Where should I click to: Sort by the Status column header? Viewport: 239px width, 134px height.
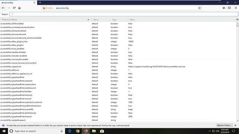point(101,20)
